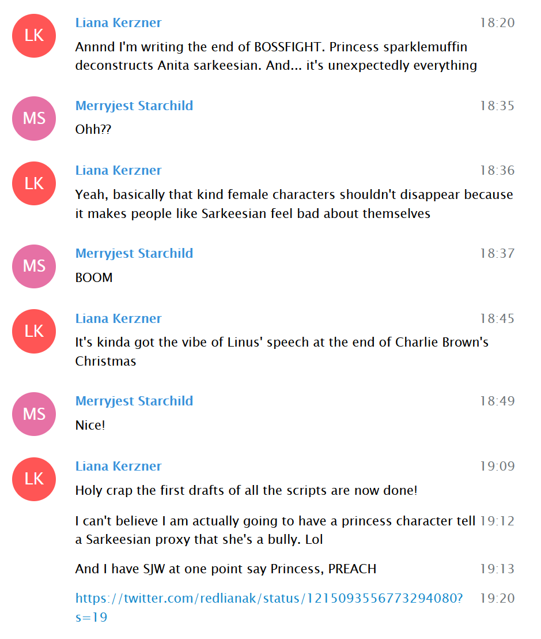Open the MS avatar next to "Nice!"
541x639 pixels.
[34, 414]
